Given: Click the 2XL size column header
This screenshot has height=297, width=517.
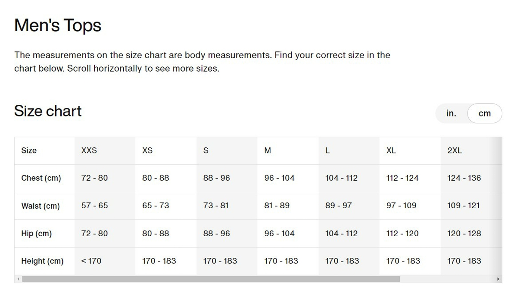Looking at the screenshot, I should [x=455, y=150].
